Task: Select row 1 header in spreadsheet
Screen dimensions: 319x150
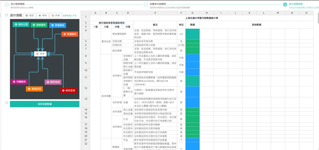Action: pyautogui.click(x=86, y=18)
